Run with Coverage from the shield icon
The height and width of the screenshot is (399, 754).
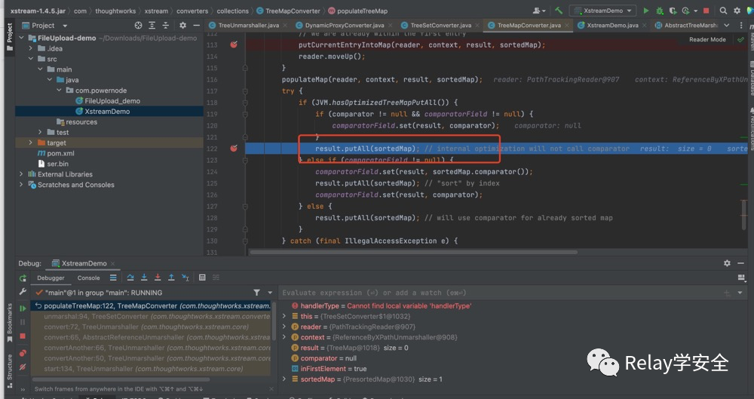[673, 11]
